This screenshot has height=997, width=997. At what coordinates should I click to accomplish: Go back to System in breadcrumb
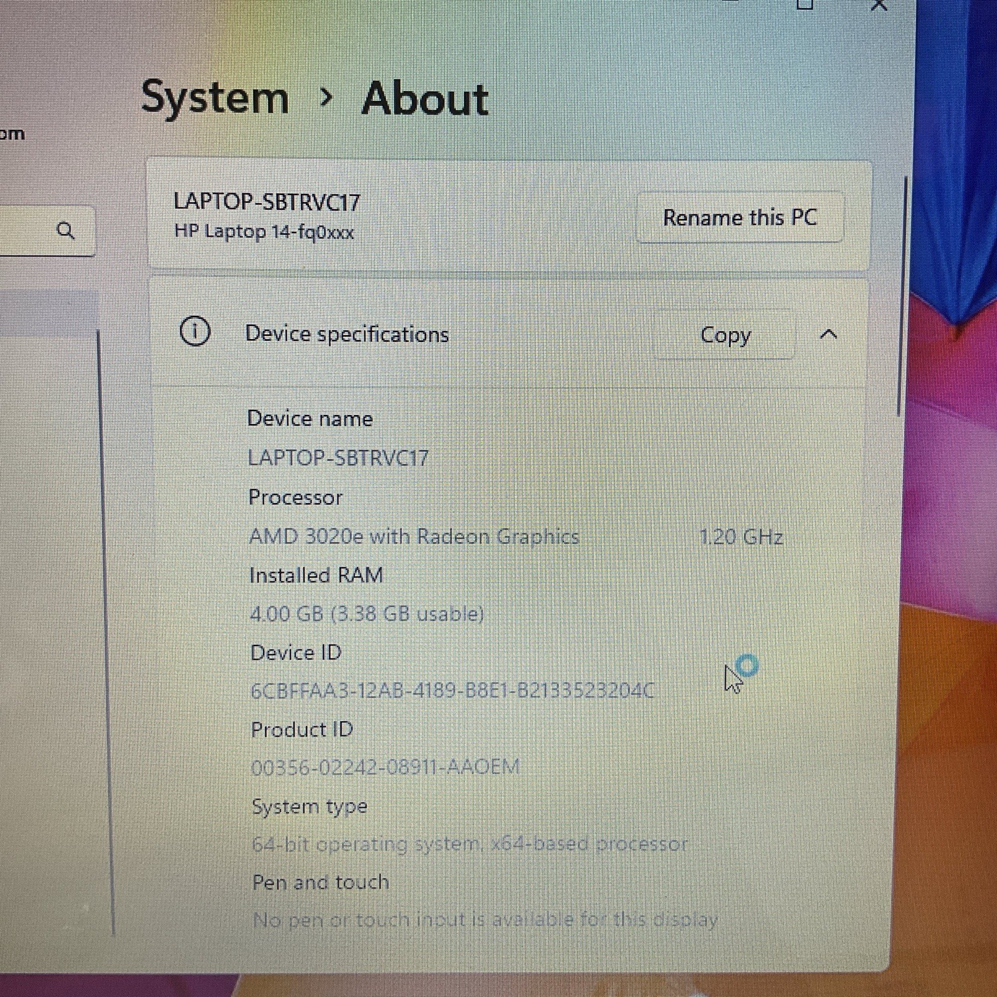215,98
